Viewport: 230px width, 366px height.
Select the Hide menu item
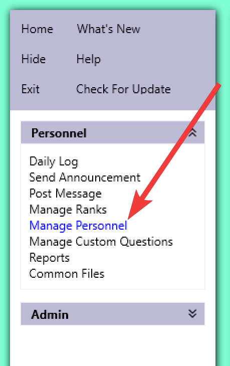34,59
